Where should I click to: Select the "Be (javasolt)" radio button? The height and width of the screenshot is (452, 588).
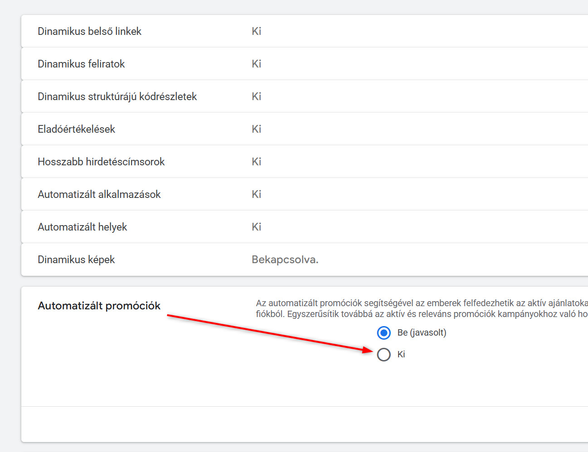384,333
